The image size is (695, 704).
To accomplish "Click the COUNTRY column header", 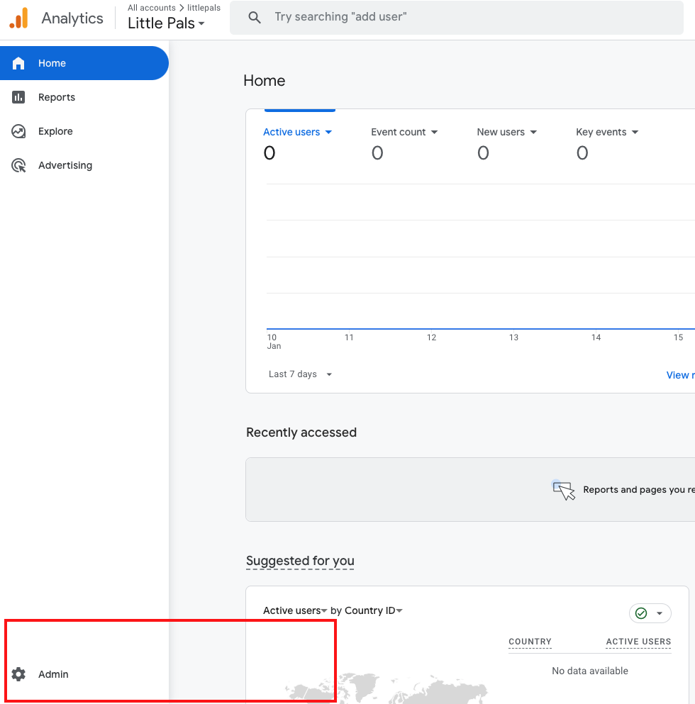I will 530,642.
